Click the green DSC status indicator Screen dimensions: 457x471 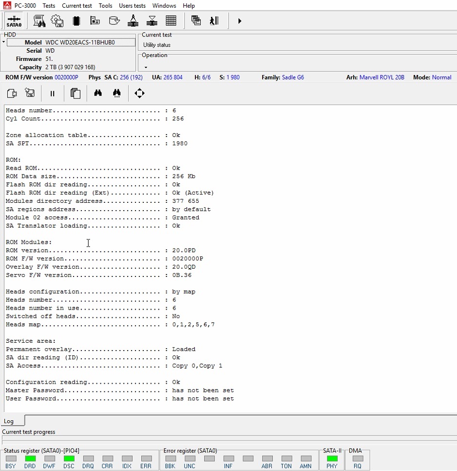[69, 458]
